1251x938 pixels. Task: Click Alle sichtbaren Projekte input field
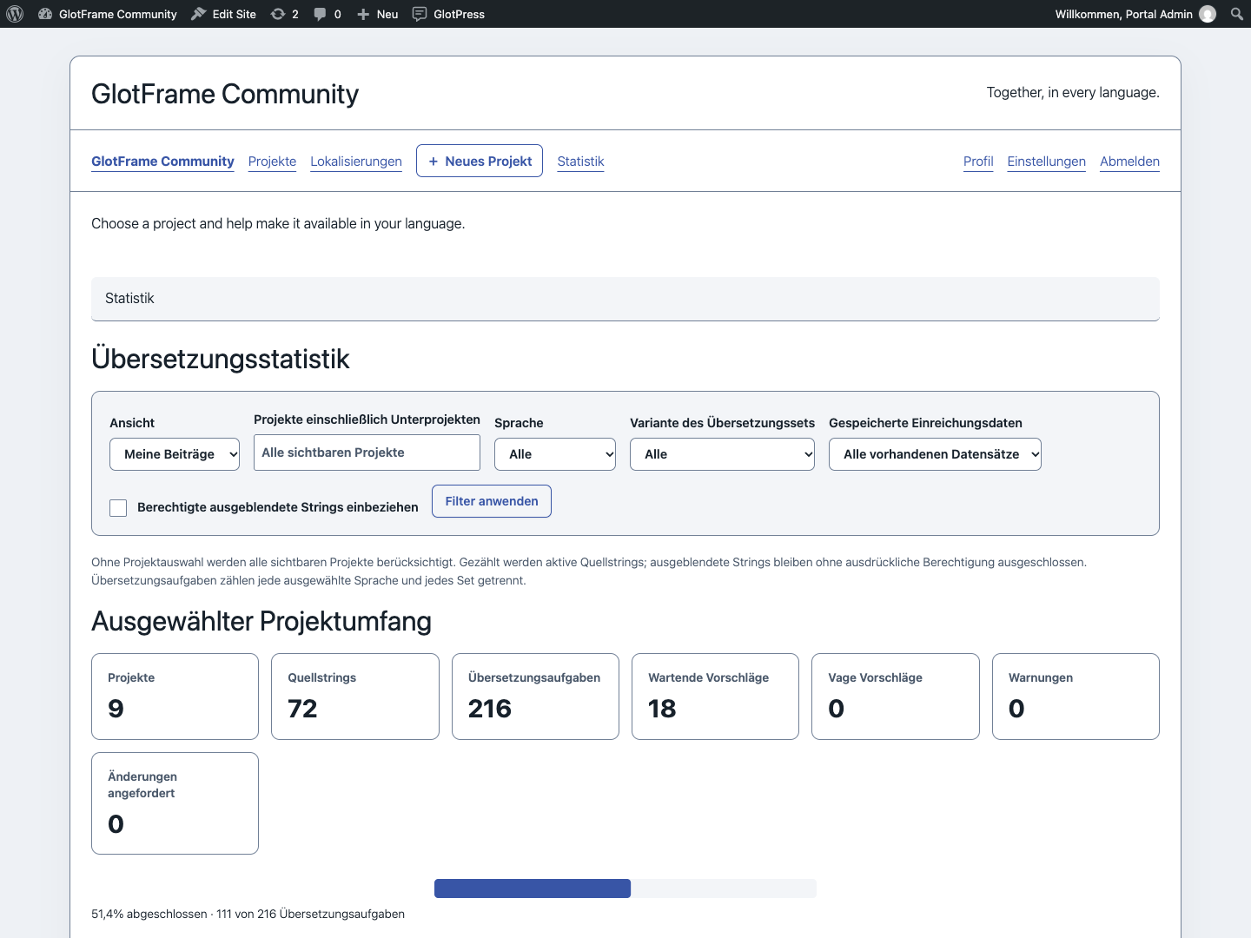click(367, 452)
